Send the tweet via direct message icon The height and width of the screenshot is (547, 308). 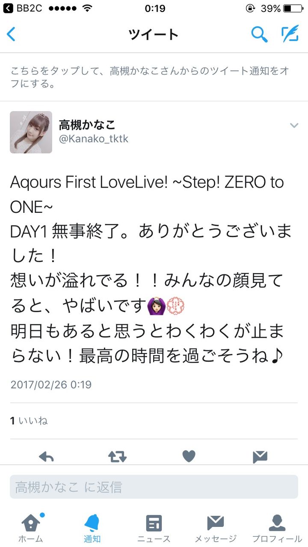260,456
